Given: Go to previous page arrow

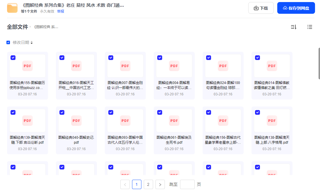Looking at the screenshot, I should [x=125, y=184].
